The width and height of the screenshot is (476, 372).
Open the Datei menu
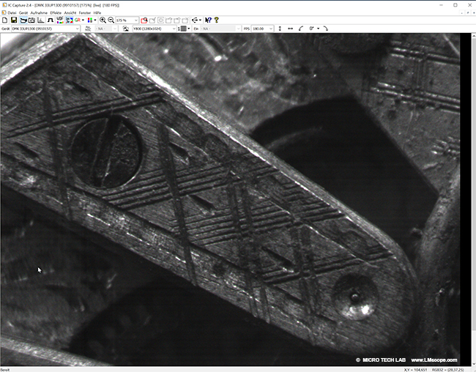12,13
